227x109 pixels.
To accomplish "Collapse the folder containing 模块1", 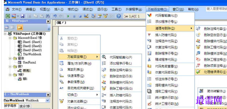I will coord(10,67).
